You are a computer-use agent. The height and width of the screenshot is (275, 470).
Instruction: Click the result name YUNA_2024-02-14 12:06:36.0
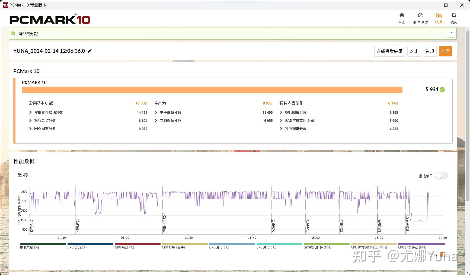[x=49, y=51]
